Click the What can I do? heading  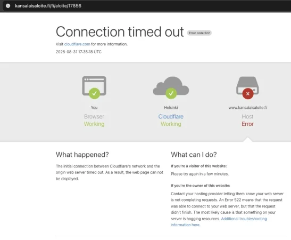click(194, 155)
